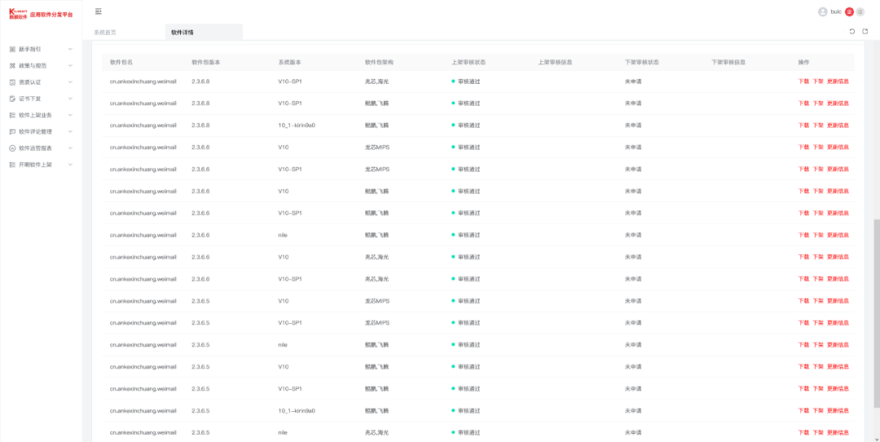Image resolution: width=880 pixels, height=442 pixels.
Task: Click the Kylinsoft logo in the header
Action: pyautogui.click(x=18, y=14)
